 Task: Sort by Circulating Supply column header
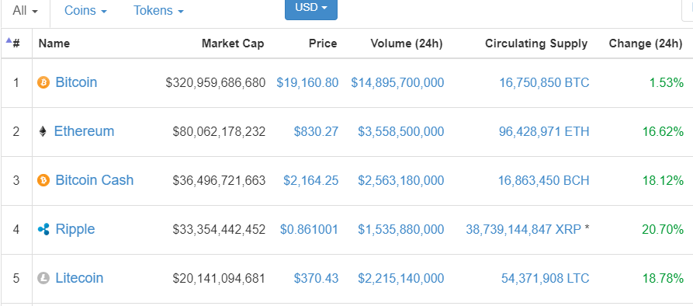click(536, 43)
